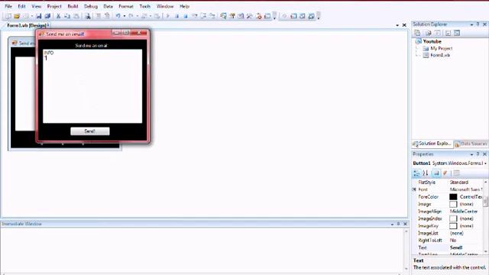Screen dimensions: 489x275
Task: Click Solution Explorer's View Code icon
Action: coord(449,33)
